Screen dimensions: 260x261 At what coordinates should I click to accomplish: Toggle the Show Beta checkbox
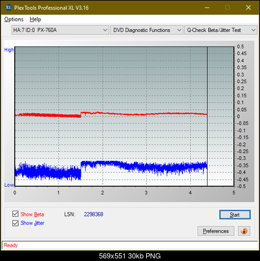[x=16, y=214]
